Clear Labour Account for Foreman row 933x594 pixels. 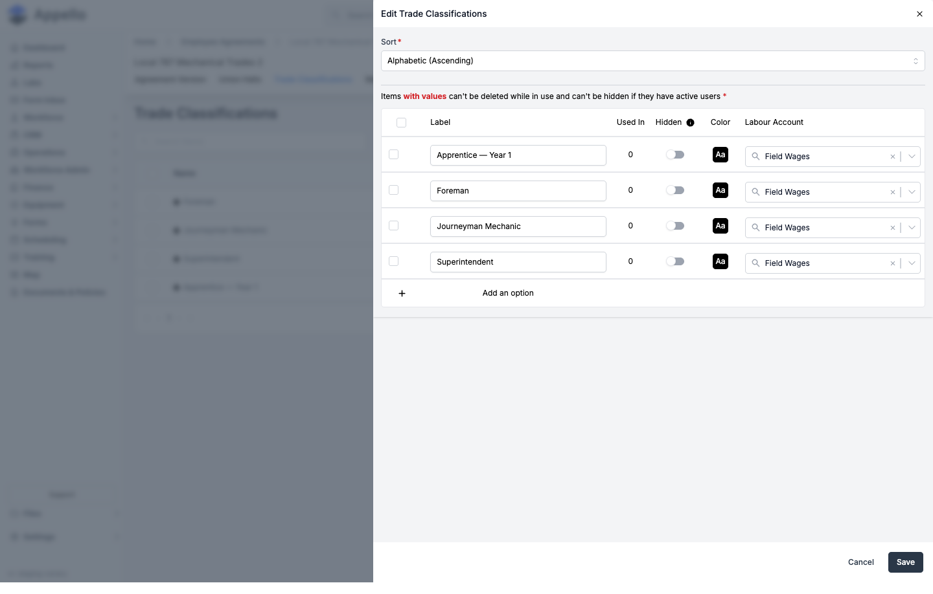point(892,192)
